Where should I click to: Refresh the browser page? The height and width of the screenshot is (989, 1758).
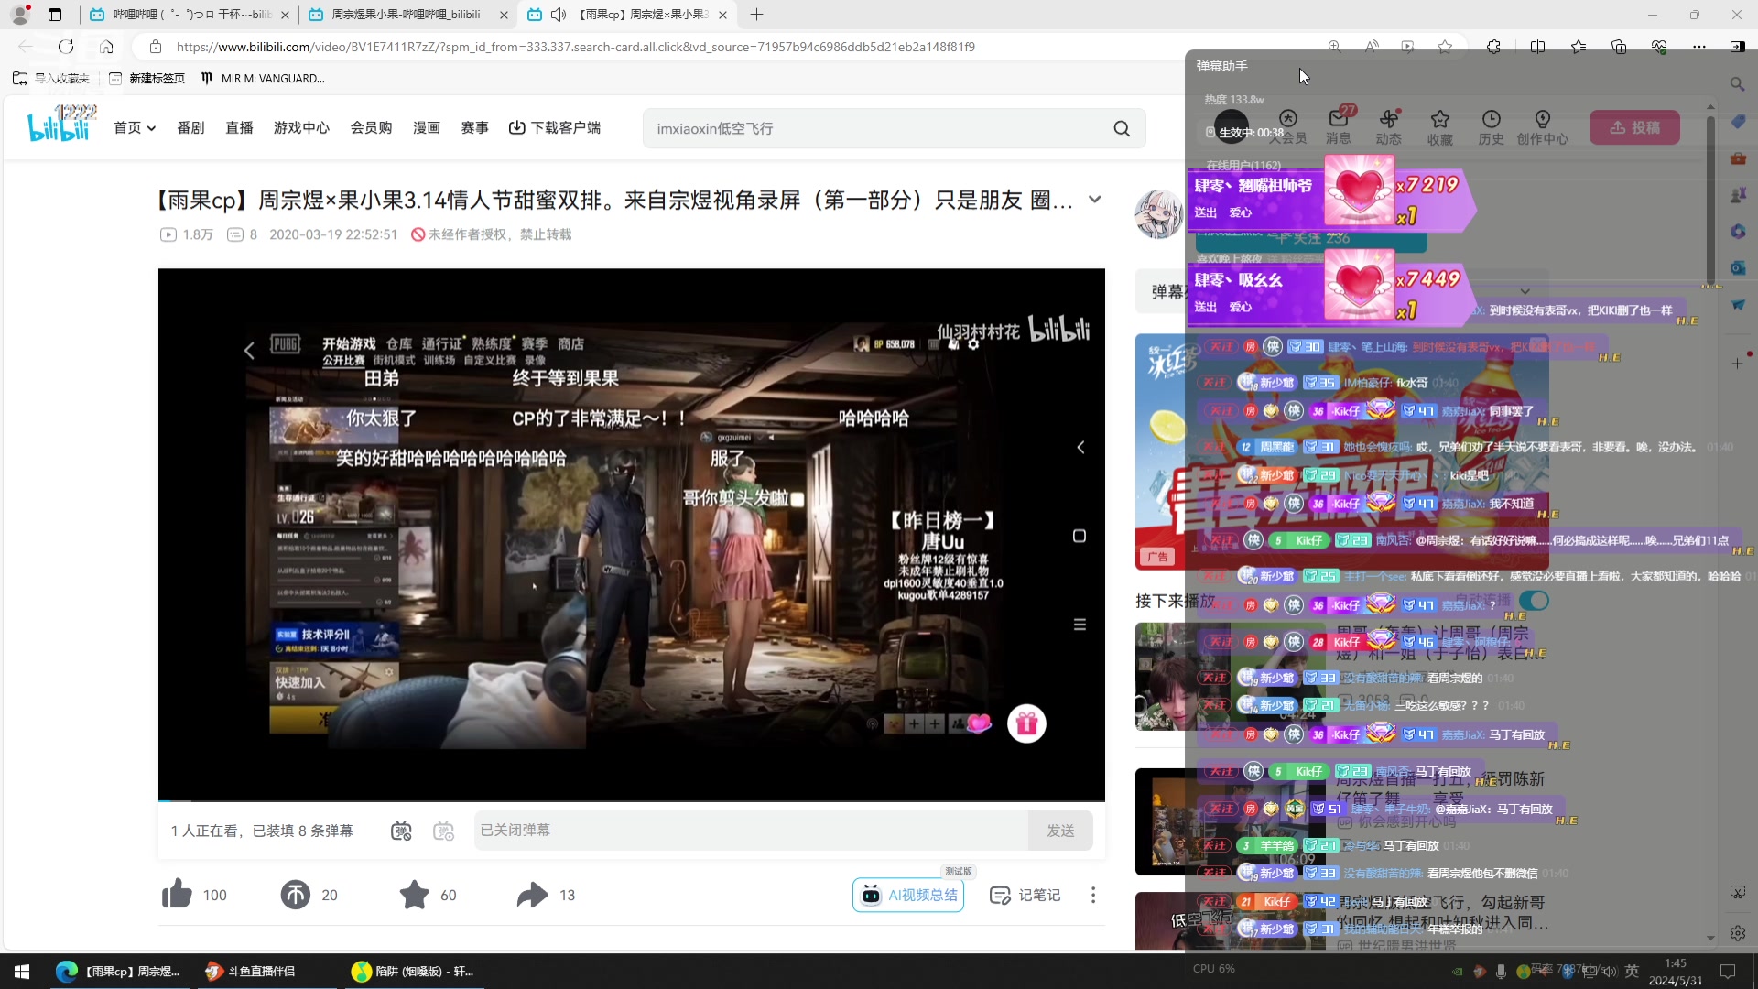[x=66, y=47]
